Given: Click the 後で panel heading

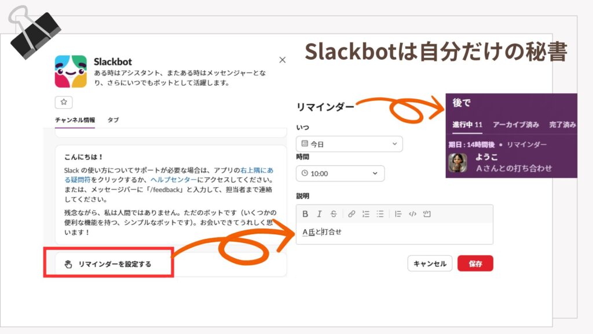Looking at the screenshot, I should (462, 103).
